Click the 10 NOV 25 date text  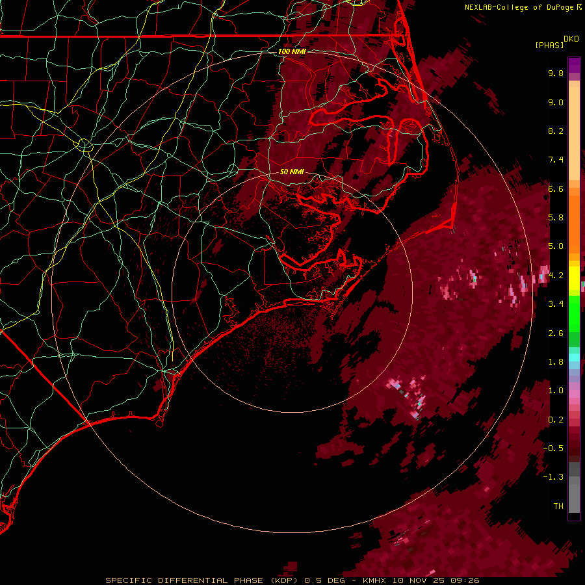tap(419, 580)
